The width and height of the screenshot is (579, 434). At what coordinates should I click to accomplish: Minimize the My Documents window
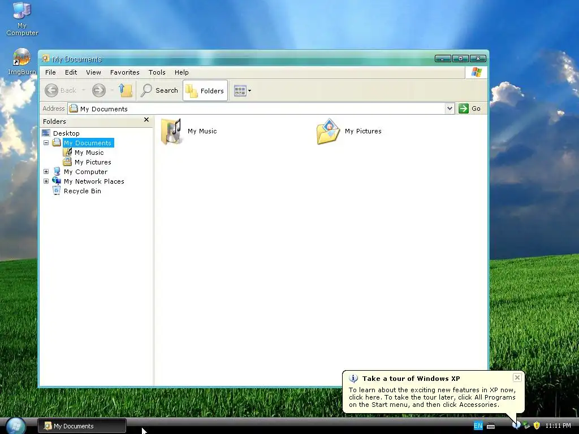coord(443,58)
